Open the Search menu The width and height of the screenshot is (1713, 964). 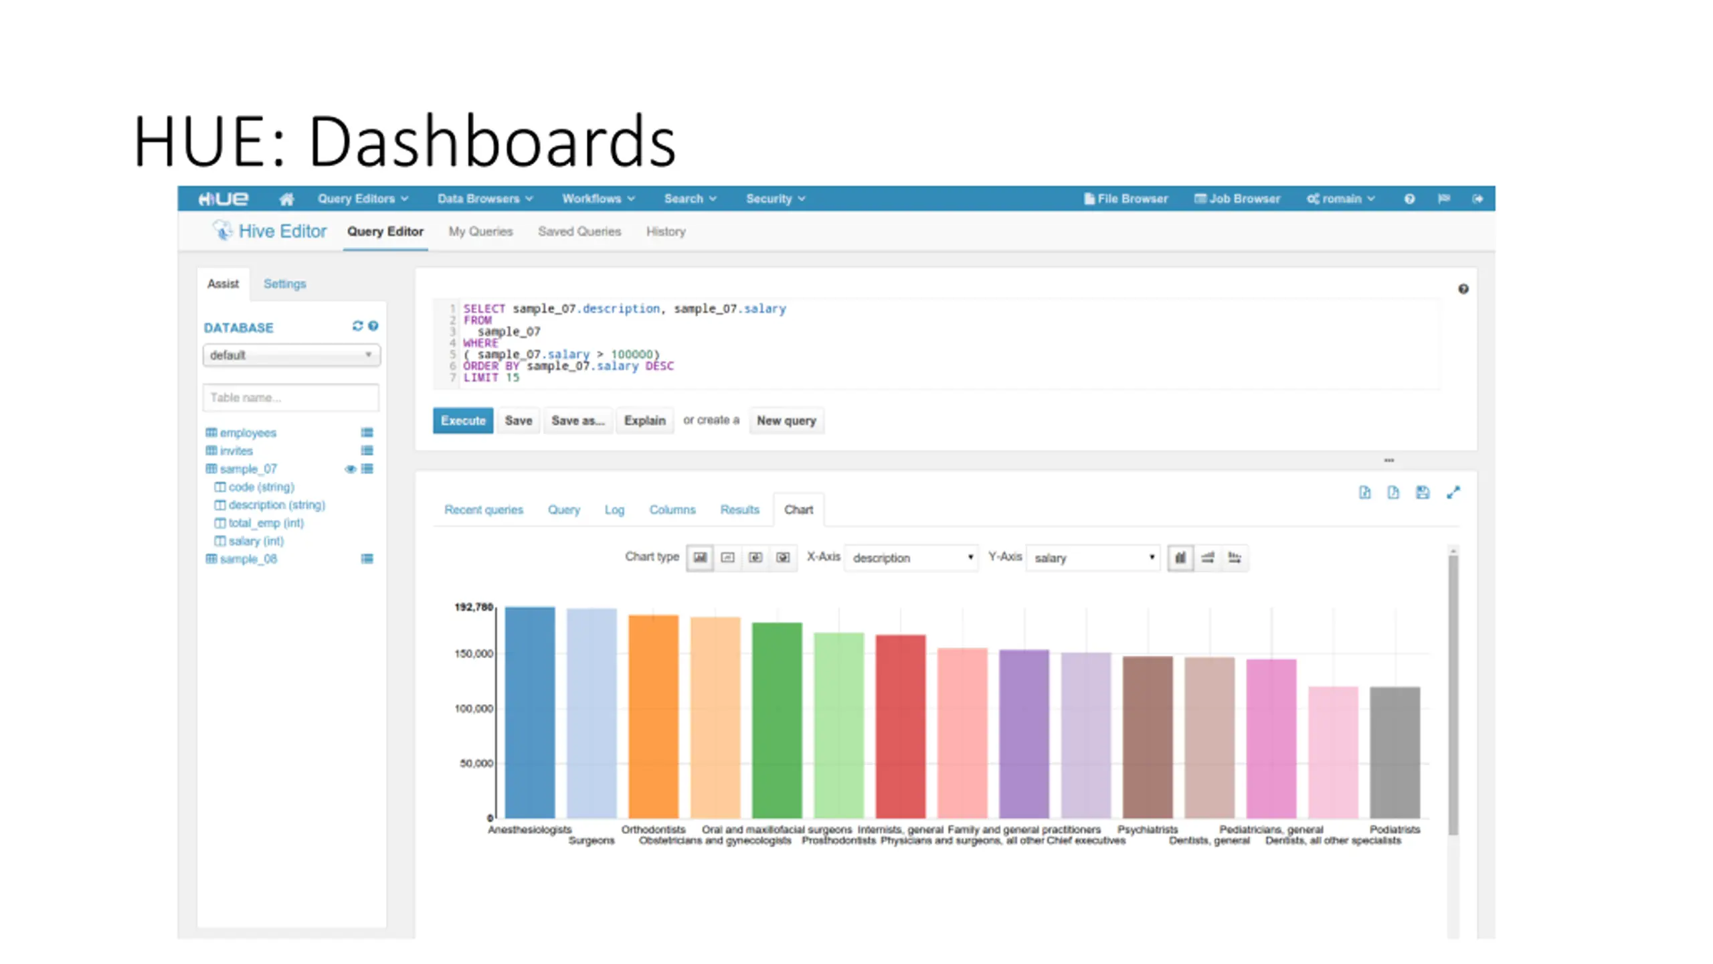tap(690, 199)
